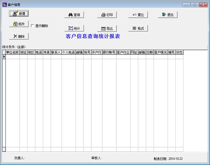
Task: Open the 查询 (Query) binoculars button
Action: click(74, 15)
